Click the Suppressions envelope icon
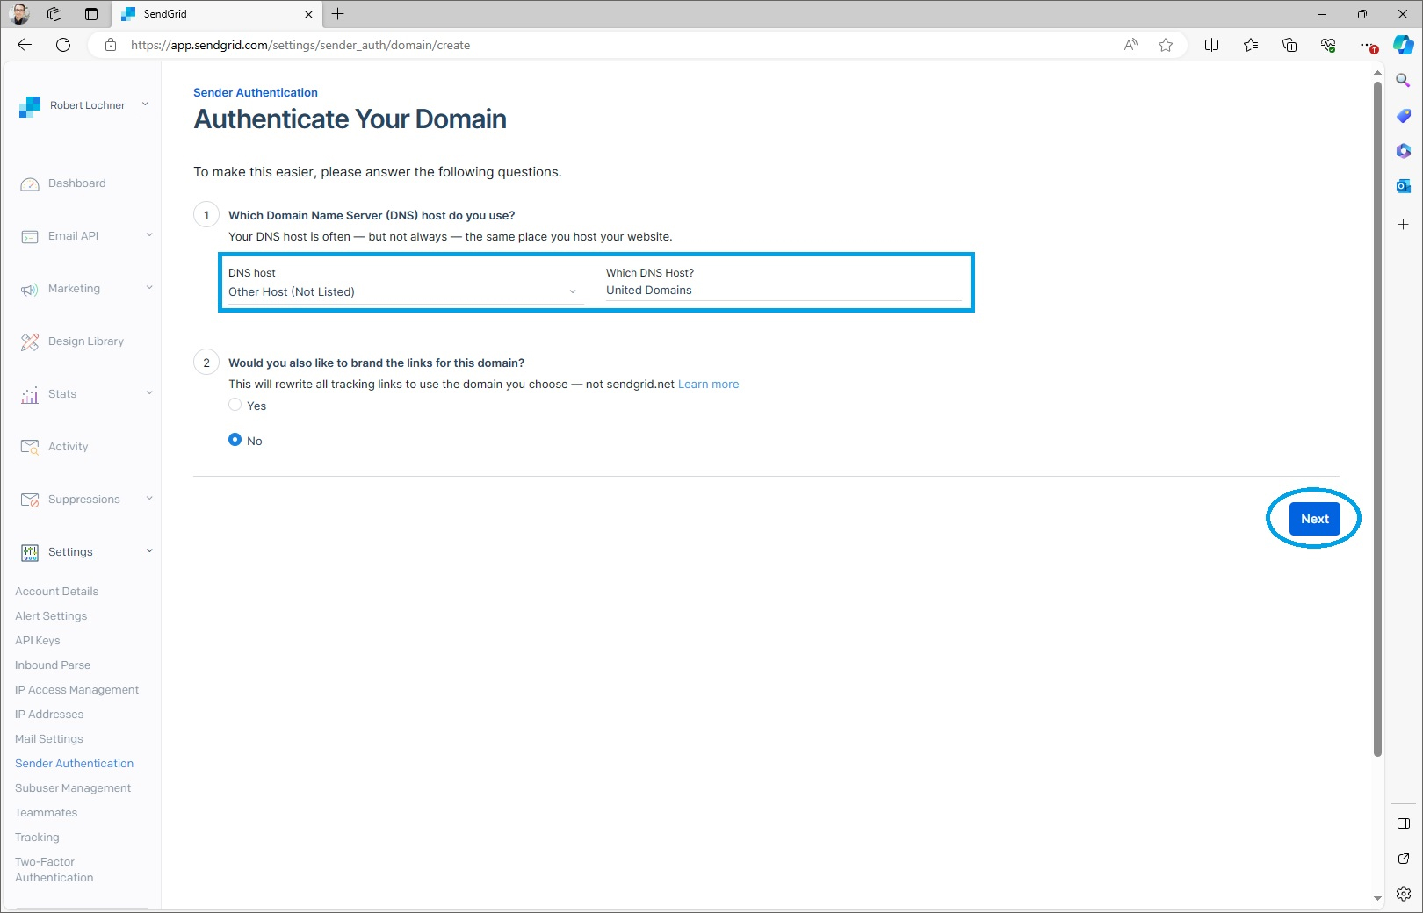 tap(30, 500)
